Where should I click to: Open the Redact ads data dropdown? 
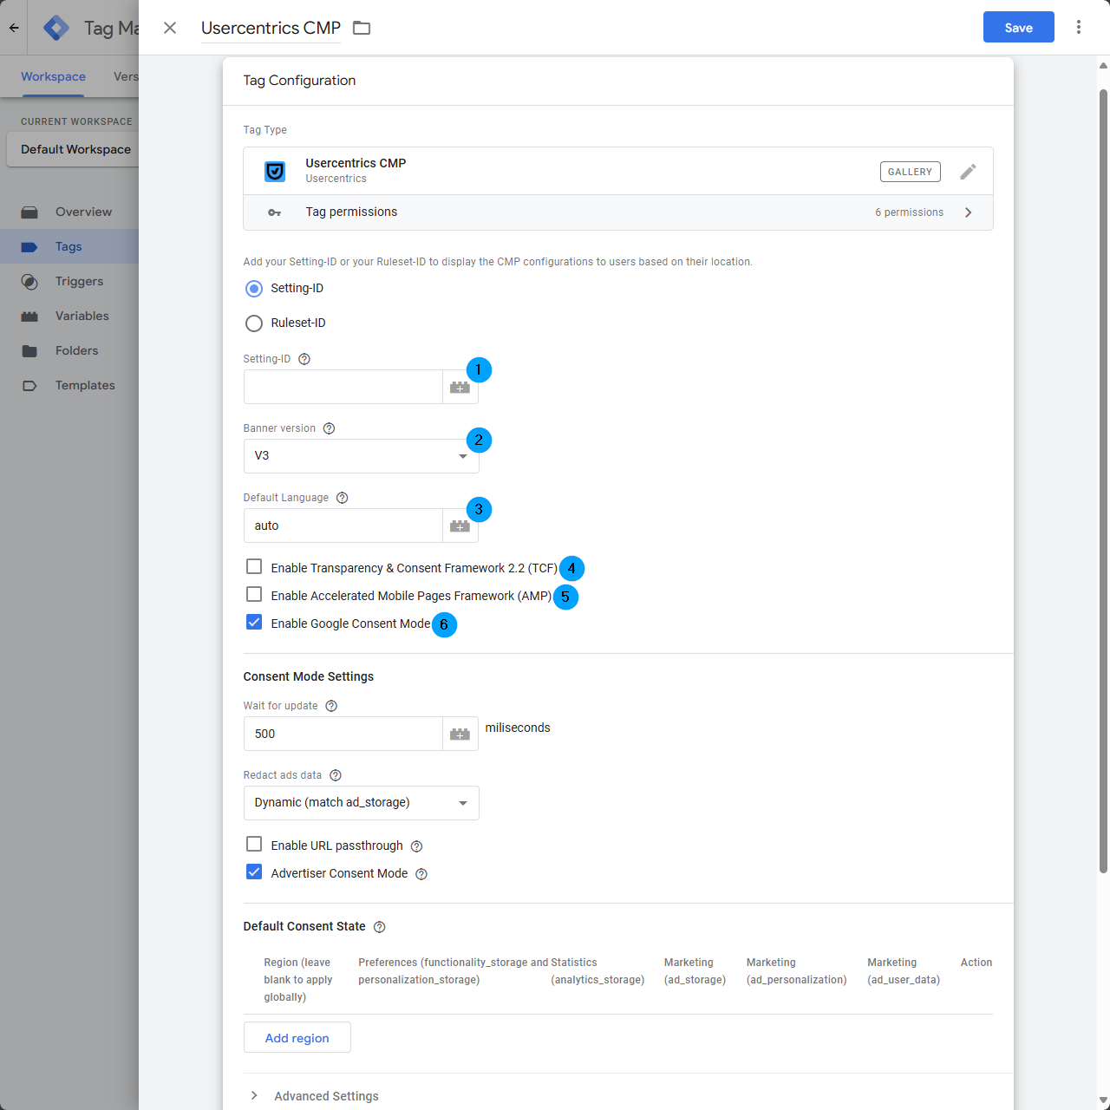[361, 803]
